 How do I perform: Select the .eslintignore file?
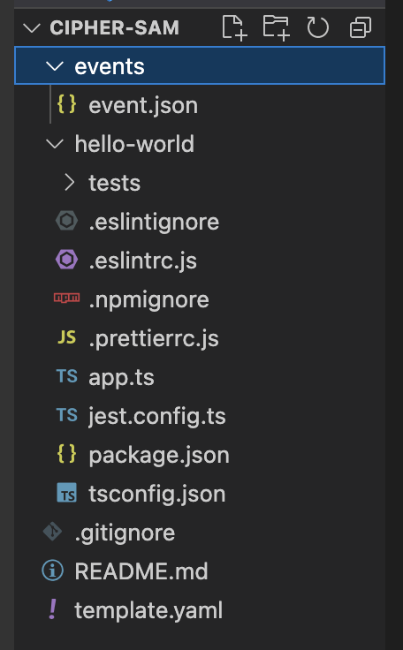pos(200,222)
